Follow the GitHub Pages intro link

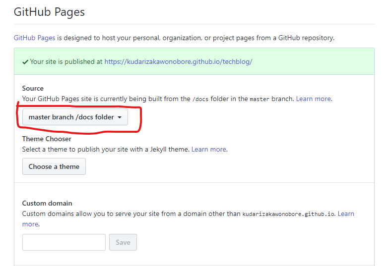[x=34, y=38]
